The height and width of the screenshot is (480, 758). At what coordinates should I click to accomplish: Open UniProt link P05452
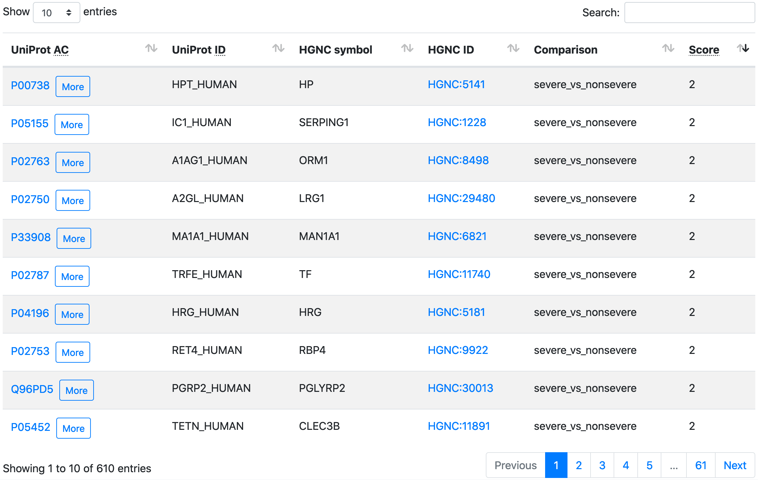coord(31,427)
